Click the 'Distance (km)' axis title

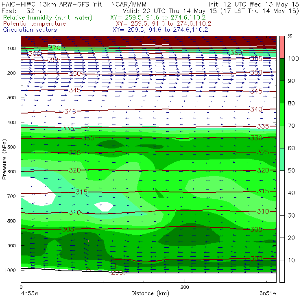click(x=150, y=293)
